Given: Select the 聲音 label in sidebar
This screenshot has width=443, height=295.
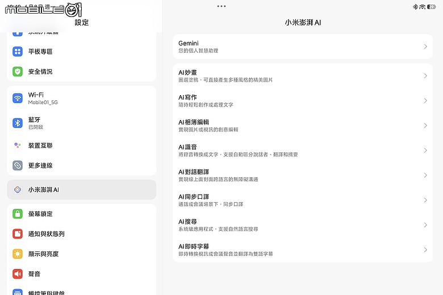Looking at the screenshot, I should 34,274.
